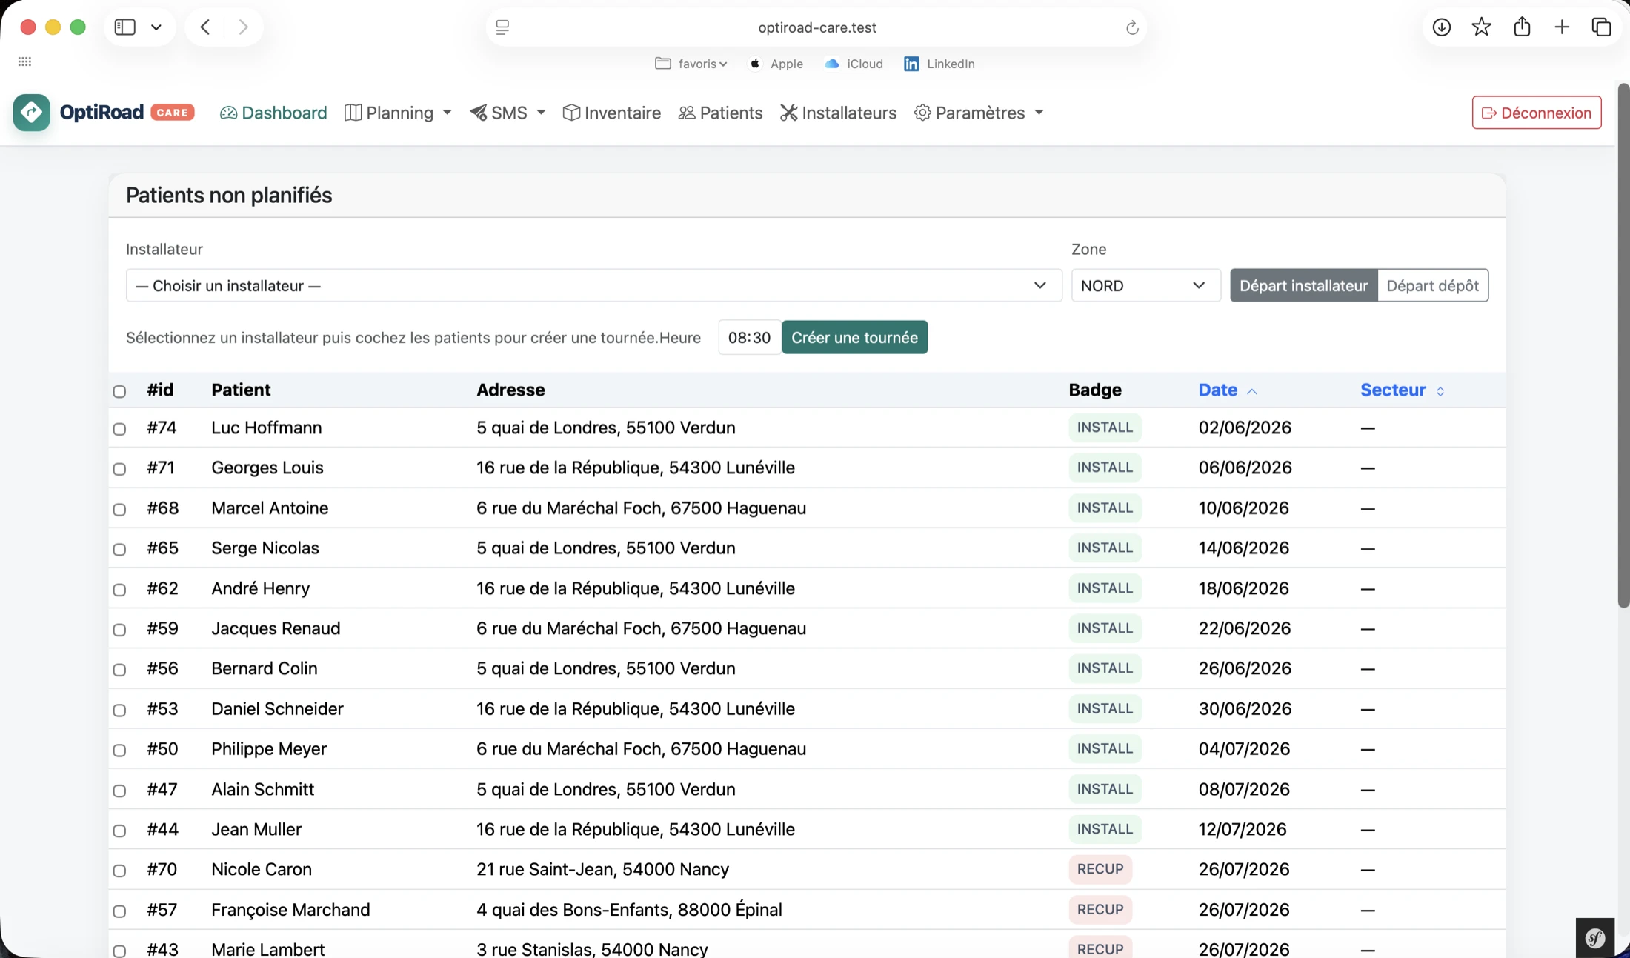
Task: Open the LinkedIn bookmark
Action: point(939,64)
